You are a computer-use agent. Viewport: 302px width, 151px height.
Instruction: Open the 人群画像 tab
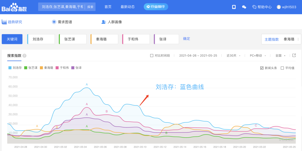tap(112, 22)
